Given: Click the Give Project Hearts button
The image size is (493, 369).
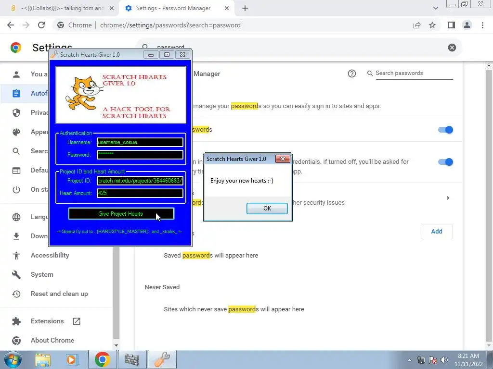Looking at the screenshot, I should [121, 214].
